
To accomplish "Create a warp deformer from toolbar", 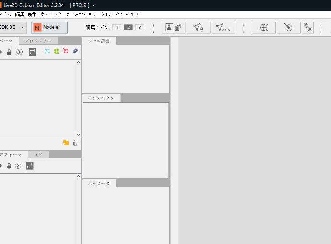I will pos(263,27).
